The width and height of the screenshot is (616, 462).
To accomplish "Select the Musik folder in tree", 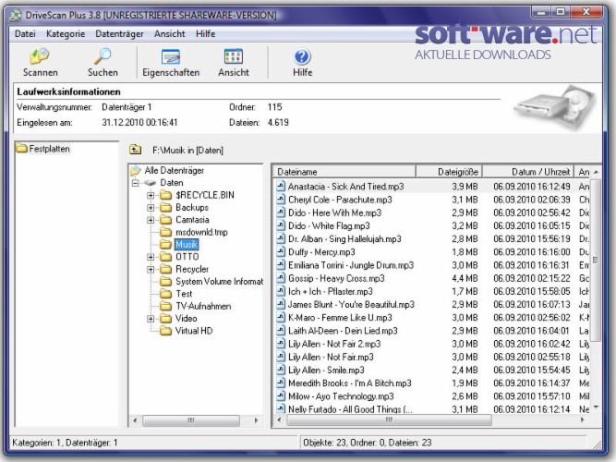I will (x=187, y=245).
